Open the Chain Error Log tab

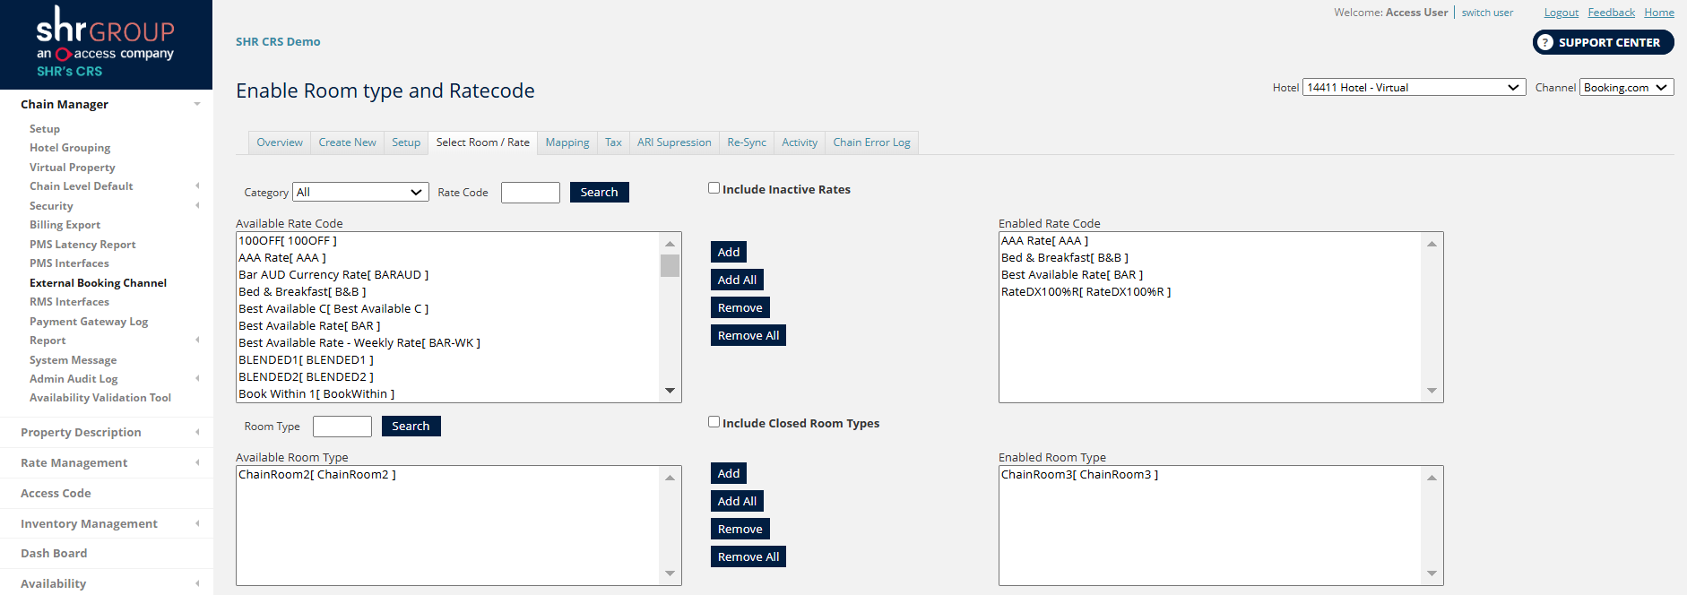click(871, 142)
